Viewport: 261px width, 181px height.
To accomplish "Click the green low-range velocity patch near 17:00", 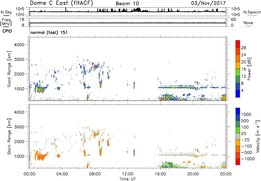I will [x=168, y=165].
